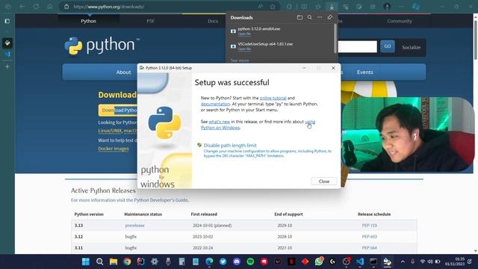
Task: Open the Copilot sidebar icon
Action: [x=416, y=7]
